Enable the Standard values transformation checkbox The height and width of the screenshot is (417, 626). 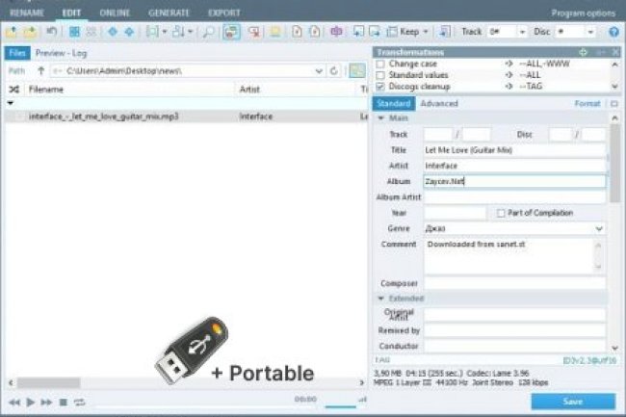coord(380,75)
